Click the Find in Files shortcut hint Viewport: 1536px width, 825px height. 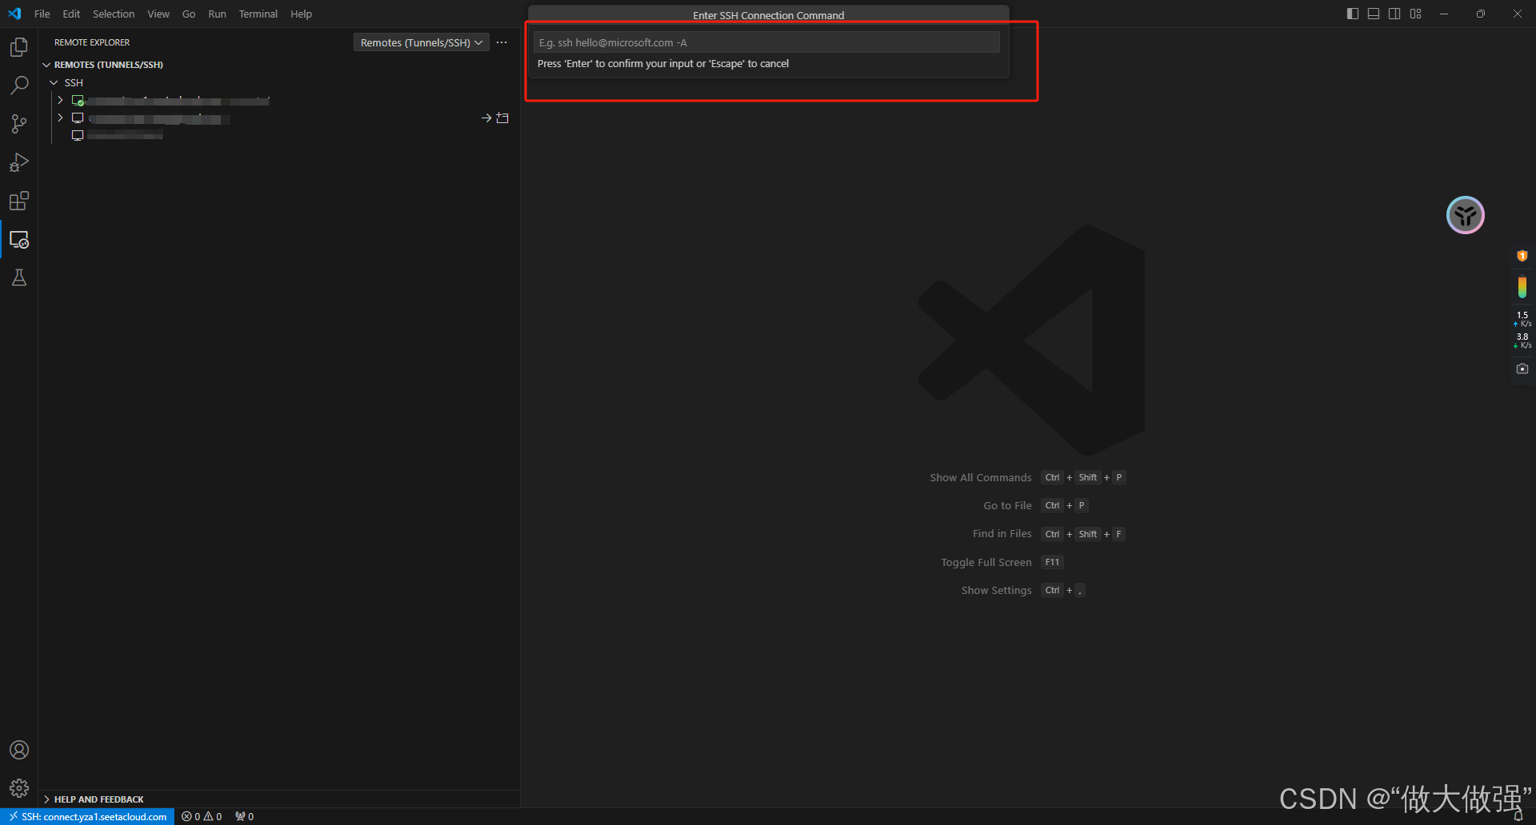point(1049,534)
